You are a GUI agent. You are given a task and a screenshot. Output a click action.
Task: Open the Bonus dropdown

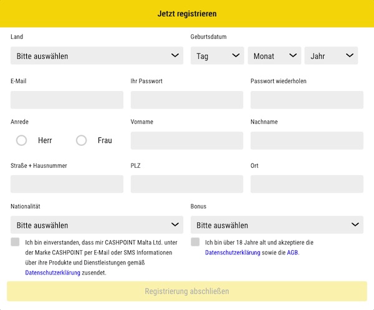(277, 225)
